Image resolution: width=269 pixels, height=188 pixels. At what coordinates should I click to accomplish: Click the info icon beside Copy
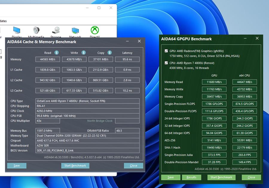point(109,53)
